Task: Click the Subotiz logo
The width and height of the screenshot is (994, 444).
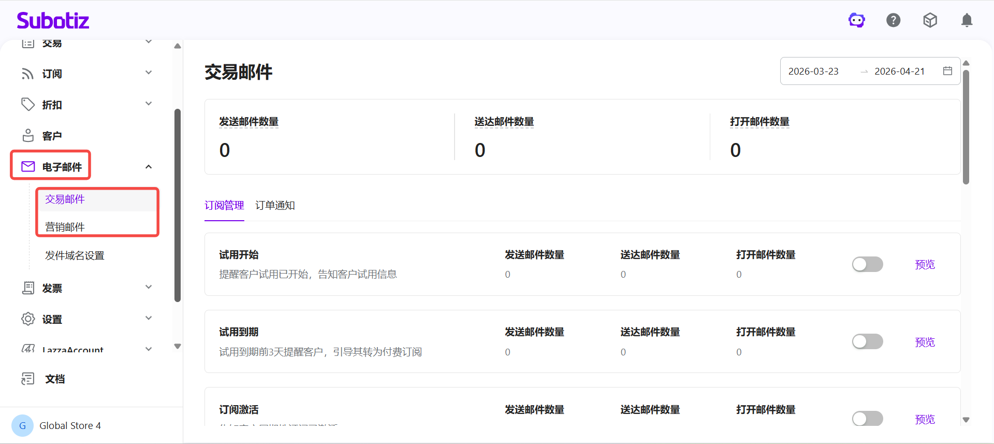Action: pos(53,21)
